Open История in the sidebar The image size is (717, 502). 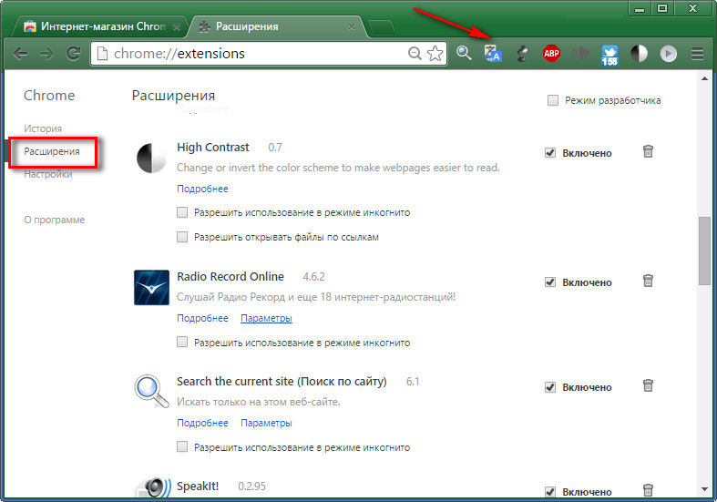(43, 128)
